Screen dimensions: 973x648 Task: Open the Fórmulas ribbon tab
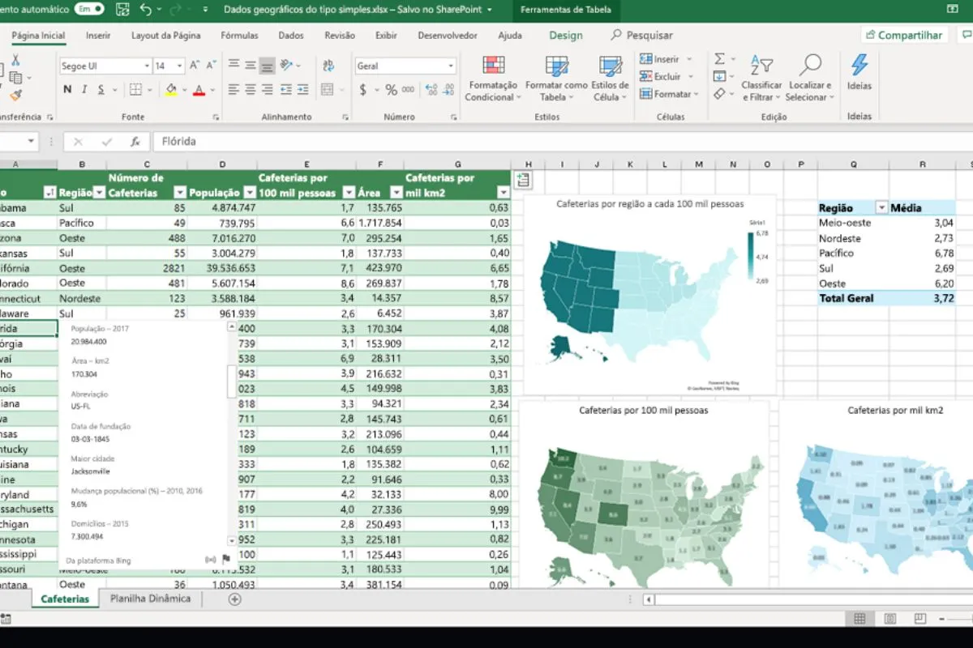coord(239,36)
